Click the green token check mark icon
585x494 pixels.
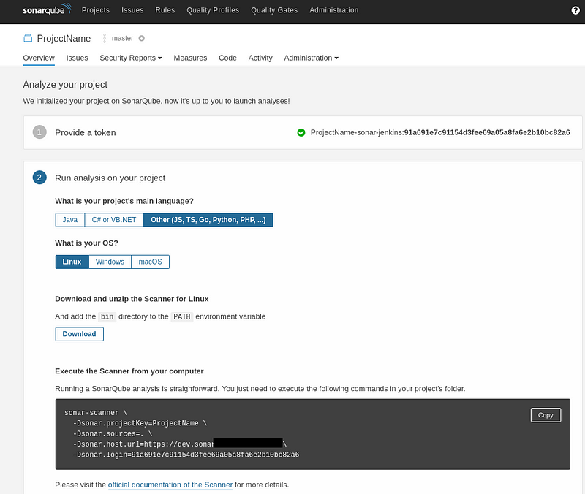pos(301,132)
